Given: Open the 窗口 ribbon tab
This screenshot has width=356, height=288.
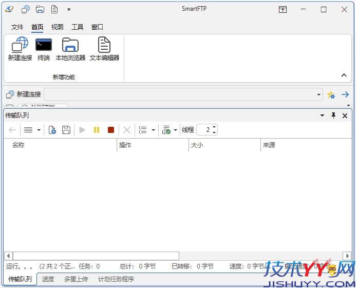Looking at the screenshot, I should [97, 27].
